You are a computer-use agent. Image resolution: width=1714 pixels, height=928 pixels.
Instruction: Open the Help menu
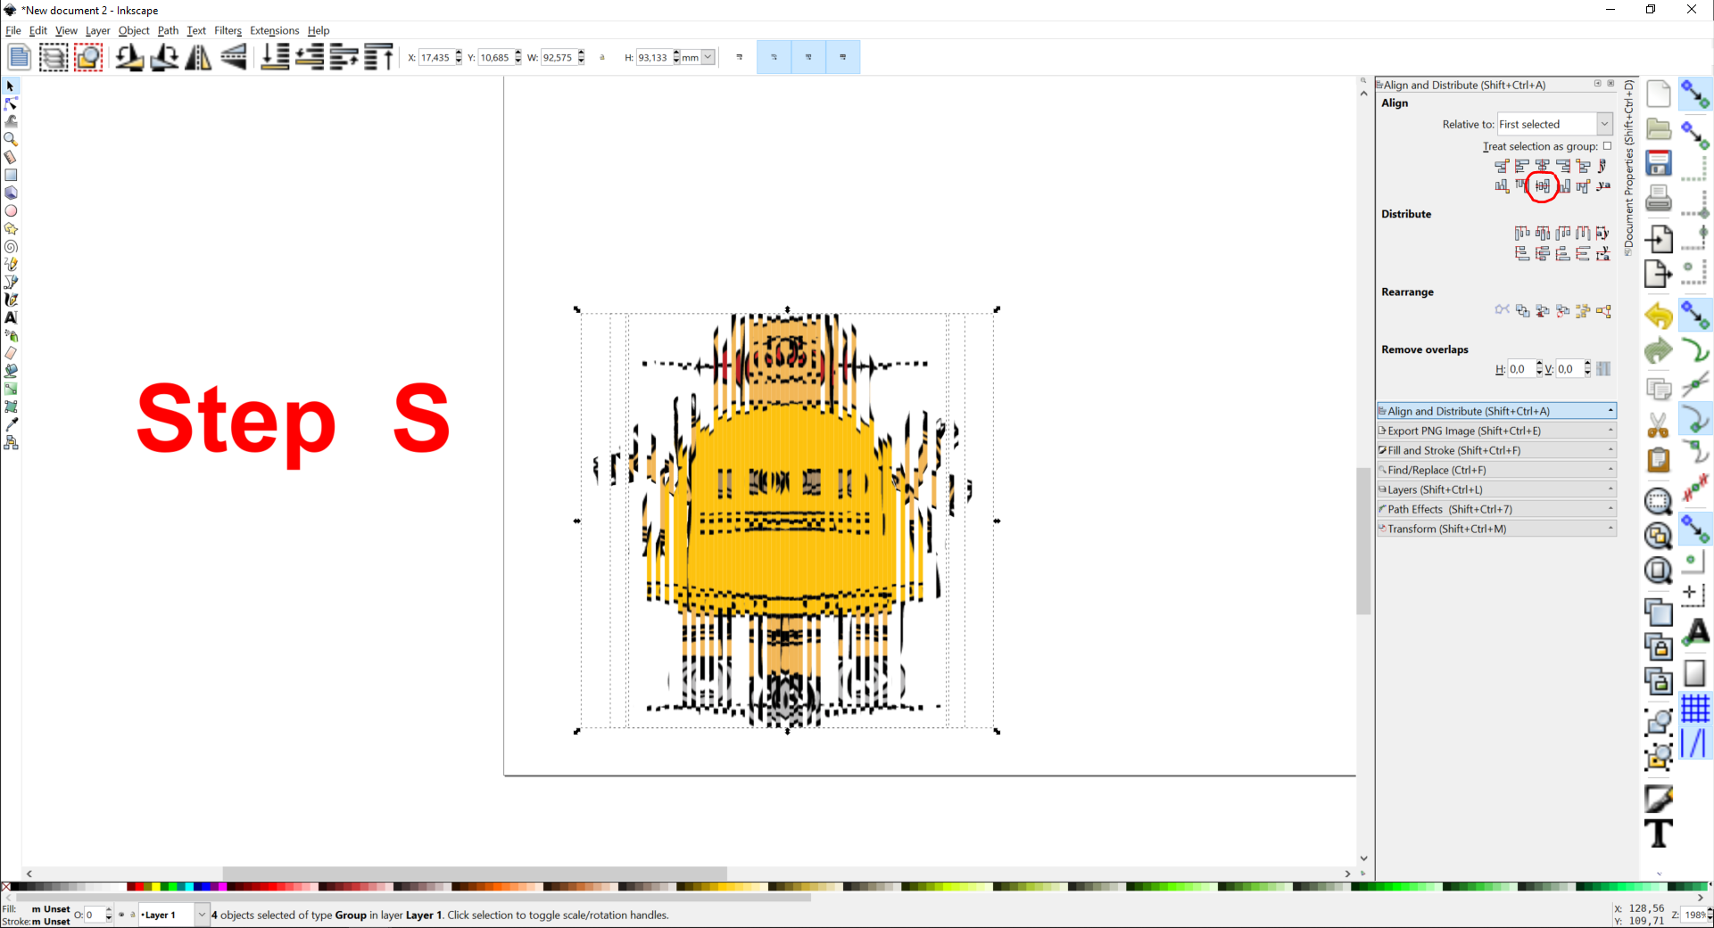[x=319, y=30]
